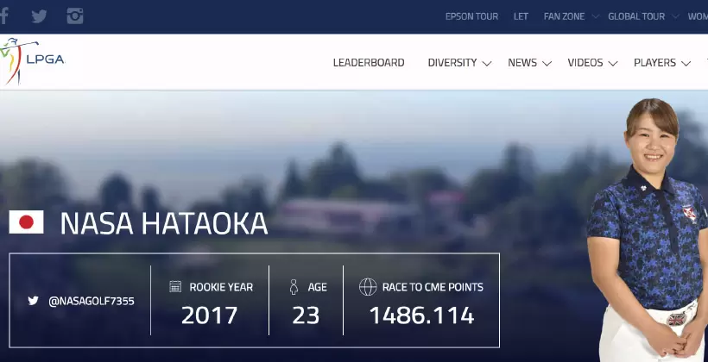Open the @NASAGOLF7355 Twitter handle

pyautogui.click(x=92, y=302)
